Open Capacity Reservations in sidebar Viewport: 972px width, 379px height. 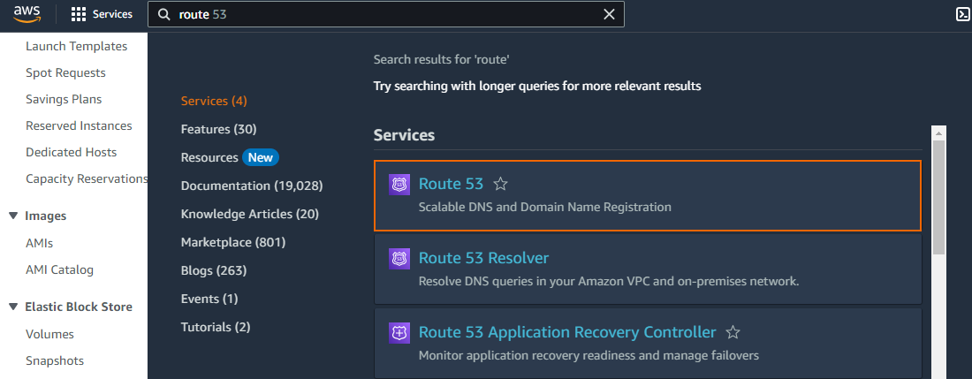click(x=87, y=179)
